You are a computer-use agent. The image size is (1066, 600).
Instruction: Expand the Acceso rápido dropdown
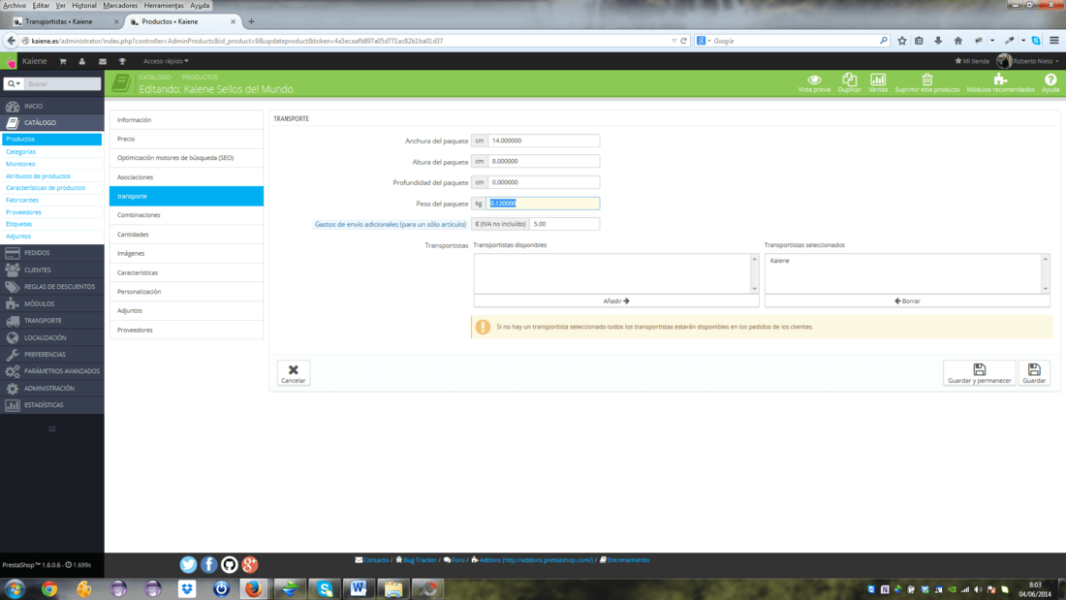tap(166, 61)
